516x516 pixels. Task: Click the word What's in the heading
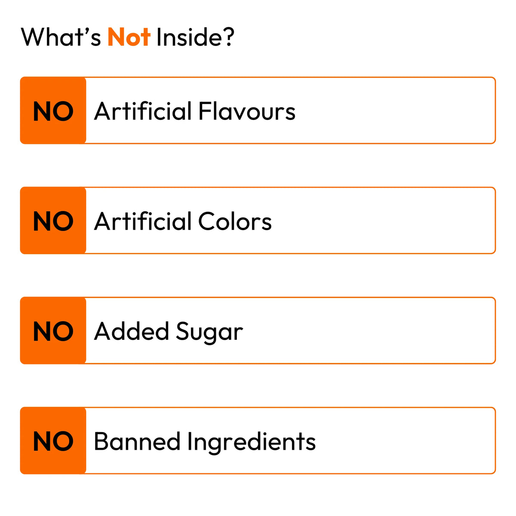(61, 37)
